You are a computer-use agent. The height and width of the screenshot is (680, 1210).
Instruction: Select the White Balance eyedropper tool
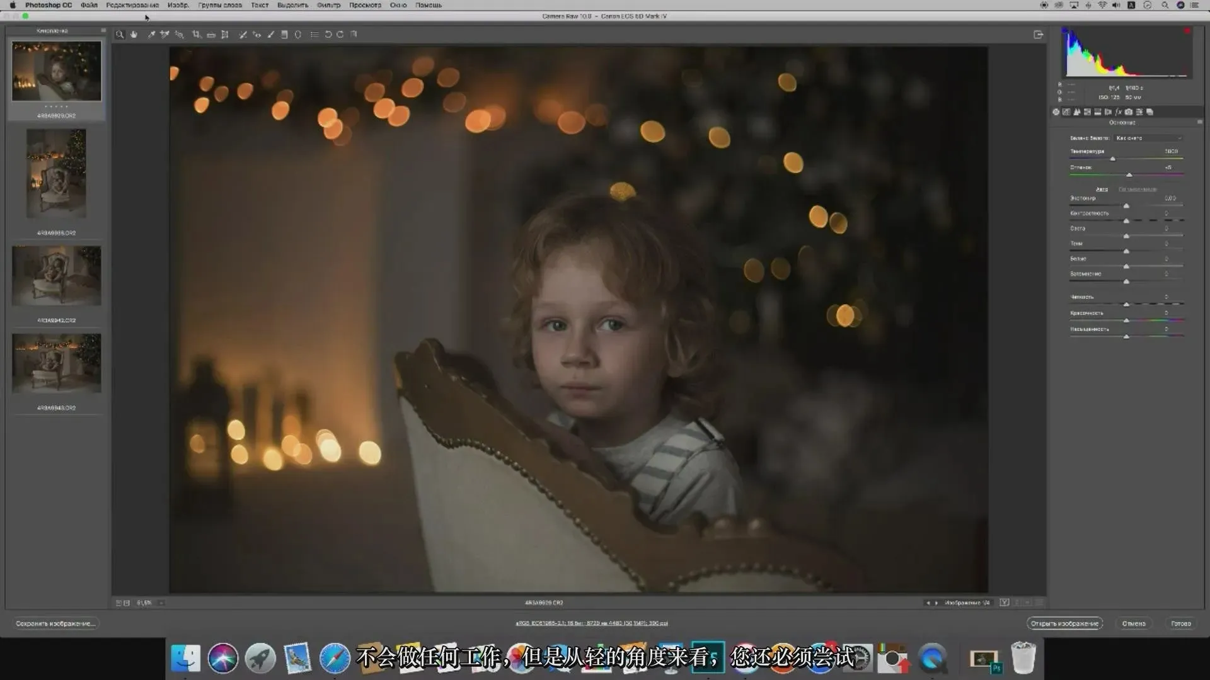tap(151, 35)
